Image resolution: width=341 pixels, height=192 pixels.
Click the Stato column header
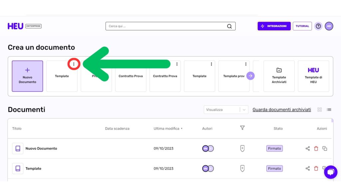(278, 128)
